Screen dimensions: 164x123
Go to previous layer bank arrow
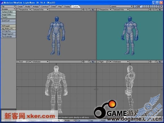[x=135, y=7]
